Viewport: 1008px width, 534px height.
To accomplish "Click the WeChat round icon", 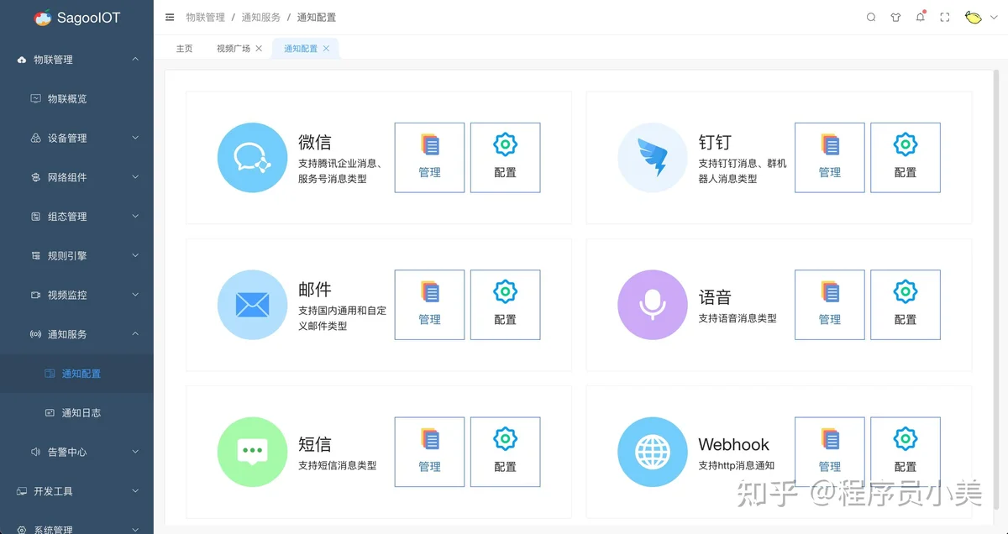I will 253,158.
